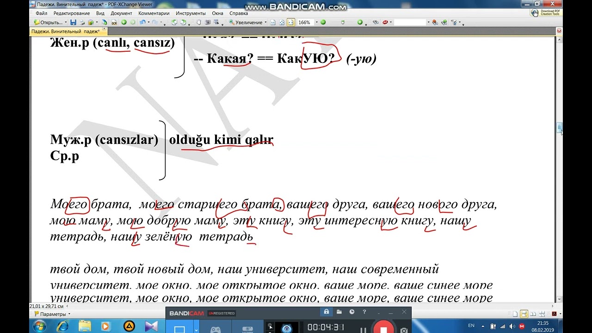Image resolution: width=592 pixels, height=333 pixels.
Task: Click Download PDF Creation Tools button
Action: (546, 12)
